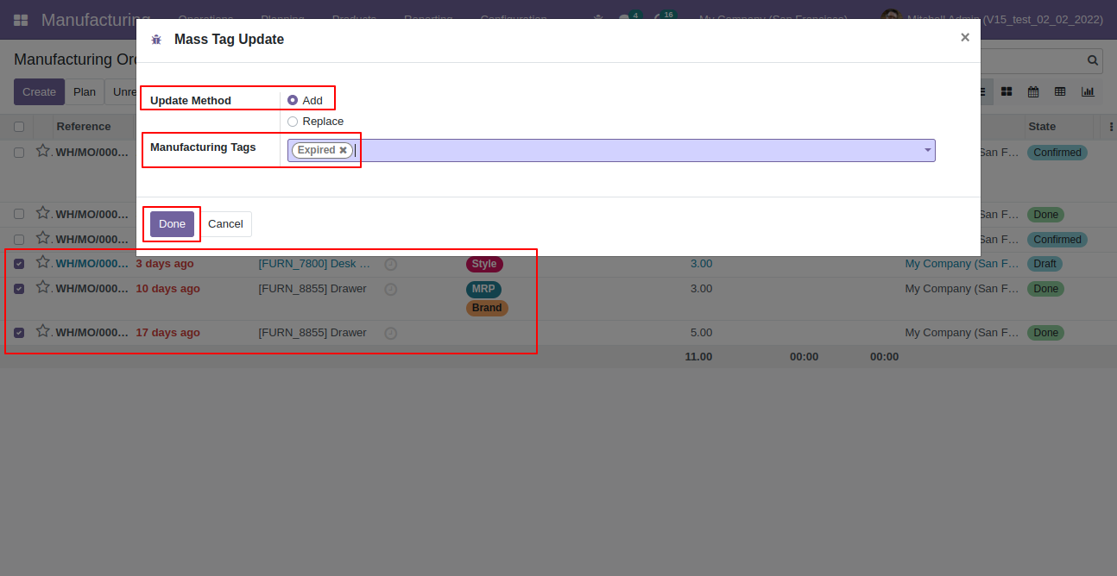Click the MRP tag
The image size is (1117, 576).
coord(483,289)
